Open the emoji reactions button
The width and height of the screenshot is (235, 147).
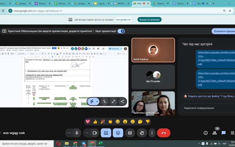[118, 133]
